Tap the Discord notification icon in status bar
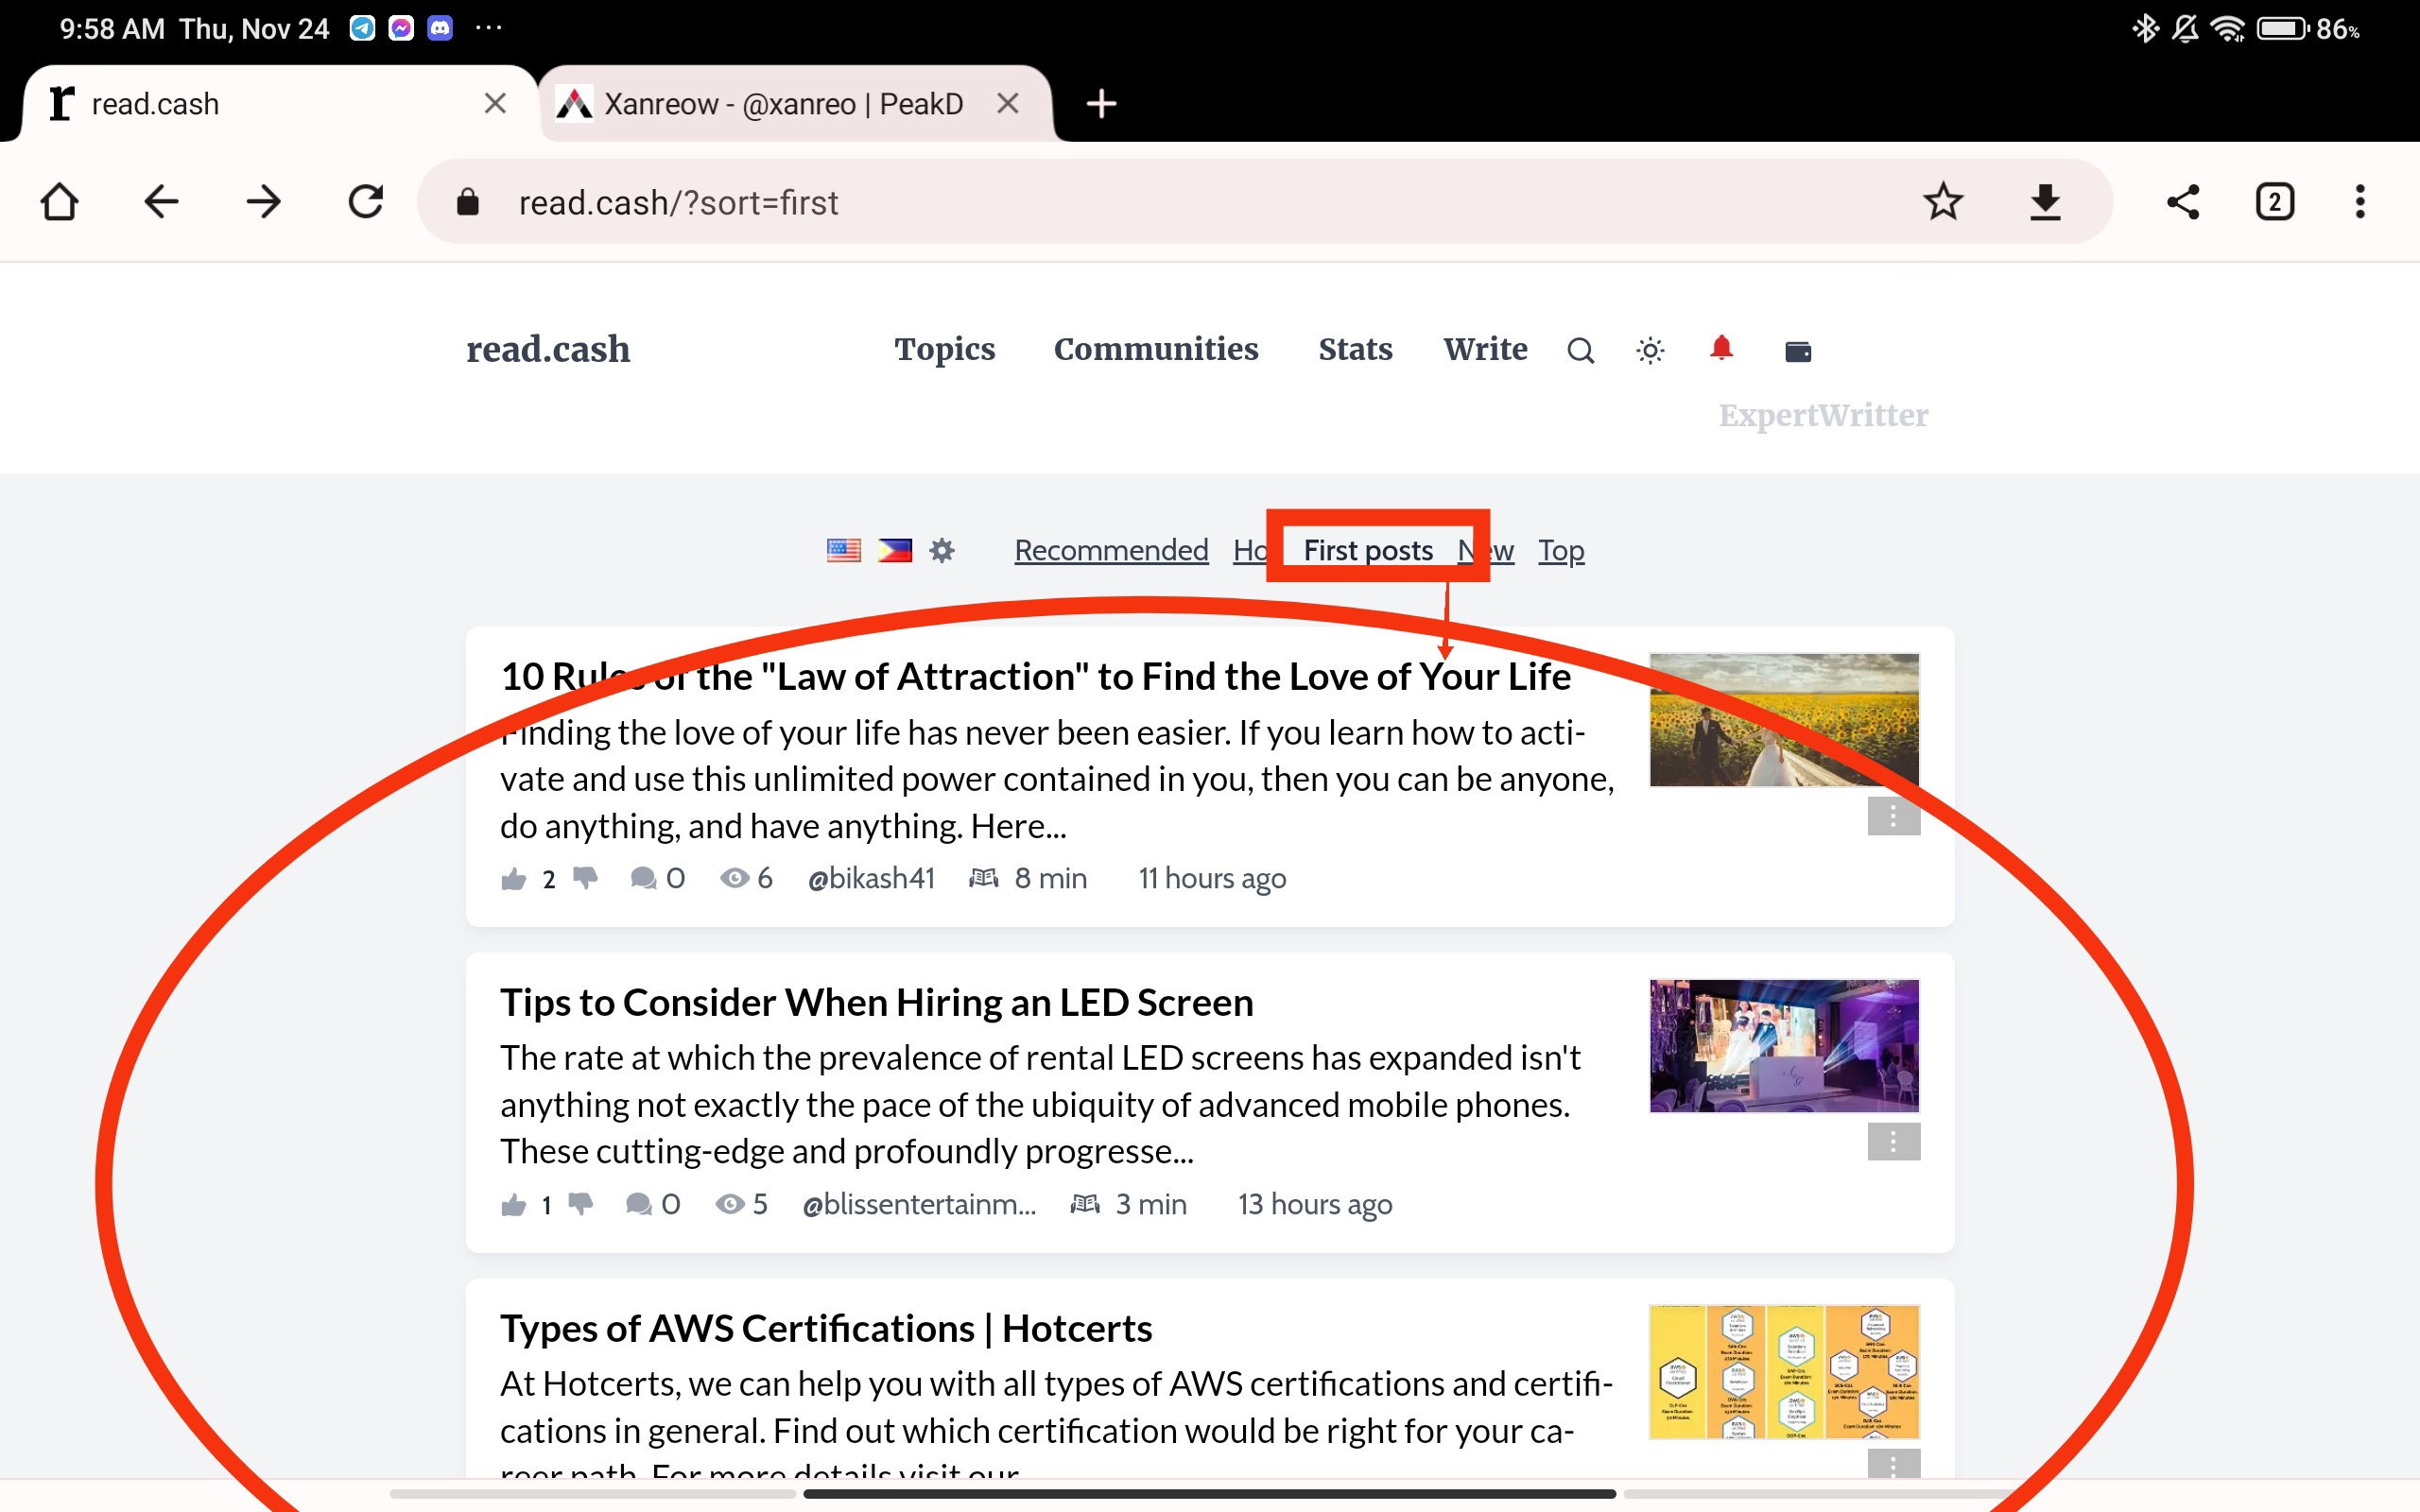2420x1512 pixels. coord(440,28)
